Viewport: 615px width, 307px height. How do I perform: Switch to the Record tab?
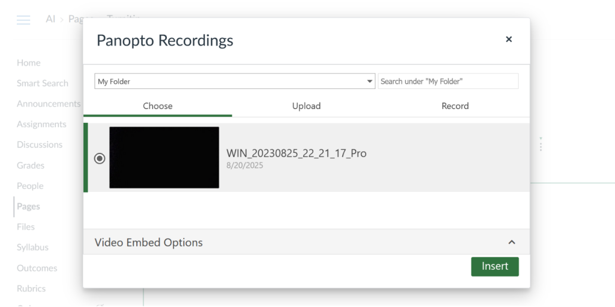pyautogui.click(x=455, y=106)
